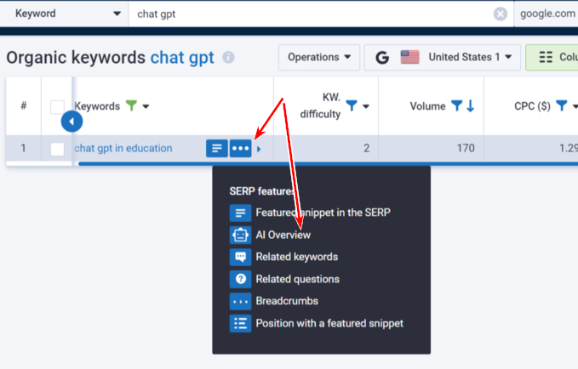
Task: Click the AI Overview robot icon
Action: pyautogui.click(x=240, y=235)
